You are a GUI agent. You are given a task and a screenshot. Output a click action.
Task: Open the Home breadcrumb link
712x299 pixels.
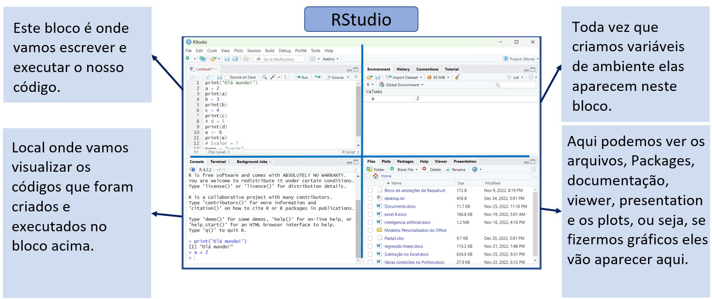pos(386,176)
